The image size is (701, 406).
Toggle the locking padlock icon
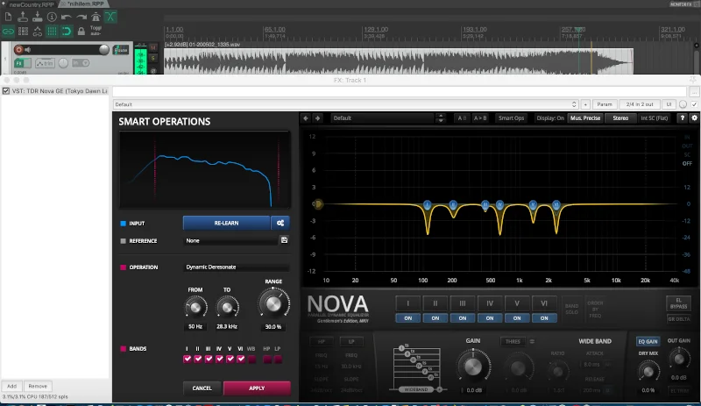coord(81,32)
